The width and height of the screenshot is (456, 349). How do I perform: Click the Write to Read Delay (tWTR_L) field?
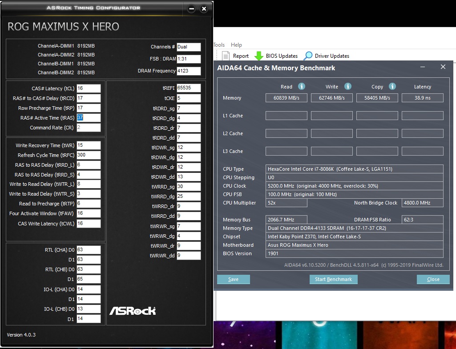[x=89, y=184]
